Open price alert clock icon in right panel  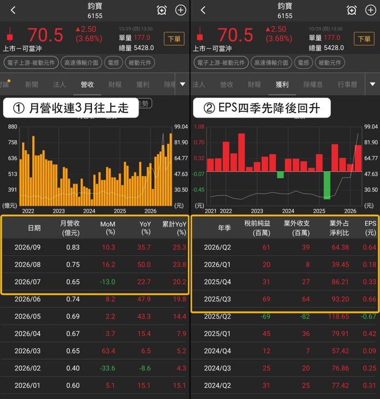click(352, 10)
